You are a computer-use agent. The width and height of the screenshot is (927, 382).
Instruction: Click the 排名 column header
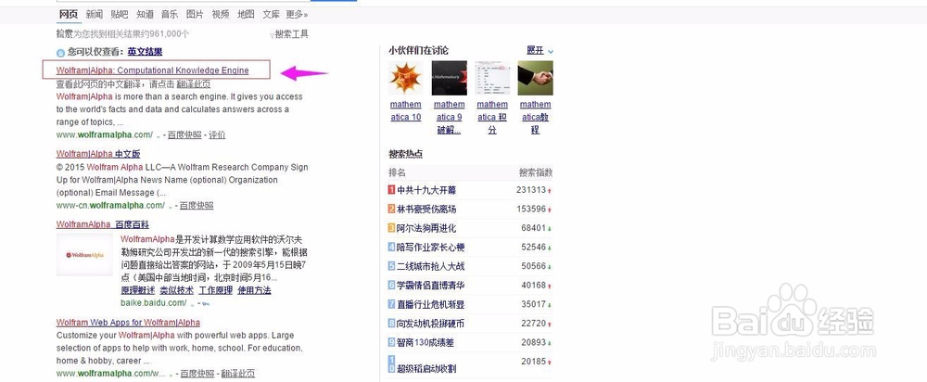point(398,172)
